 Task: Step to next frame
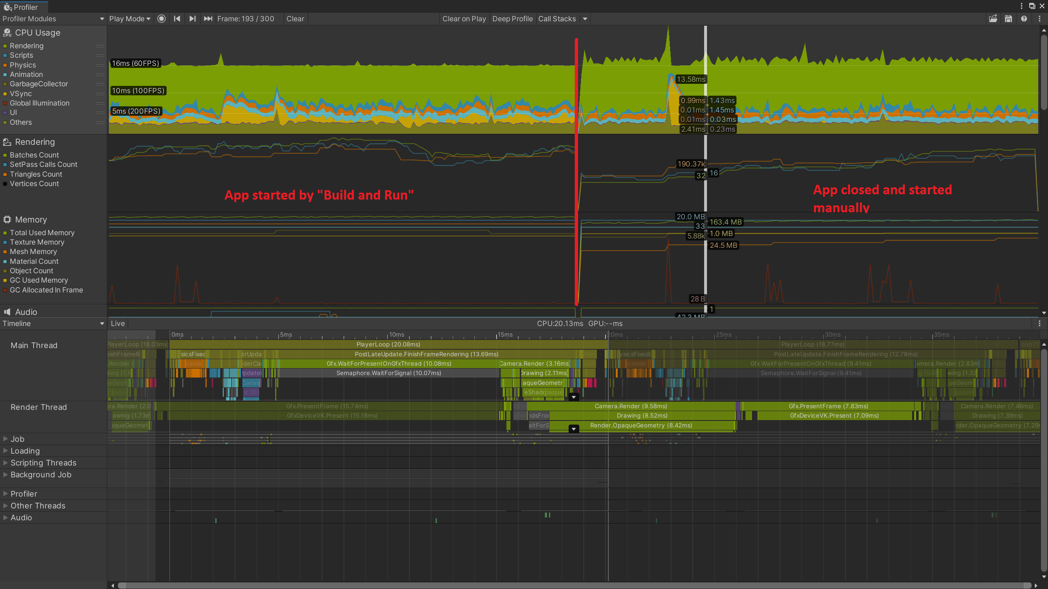pos(192,19)
